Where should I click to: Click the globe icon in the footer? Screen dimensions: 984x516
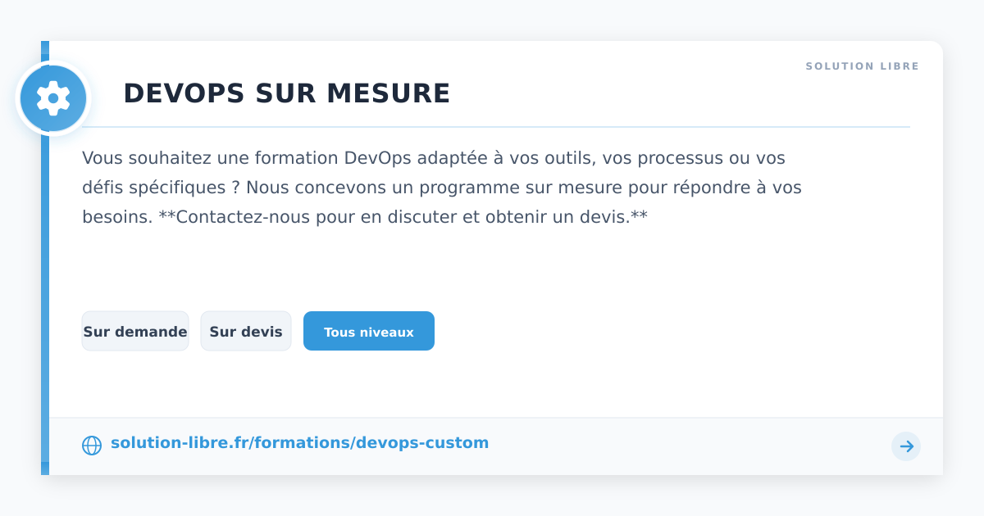[92, 446]
